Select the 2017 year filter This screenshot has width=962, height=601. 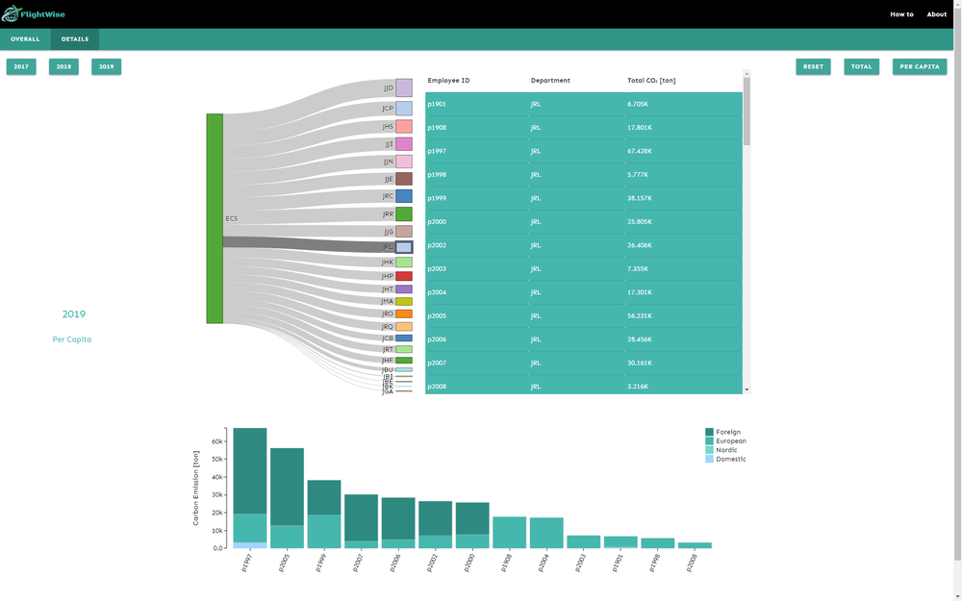(x=21, y=66)
